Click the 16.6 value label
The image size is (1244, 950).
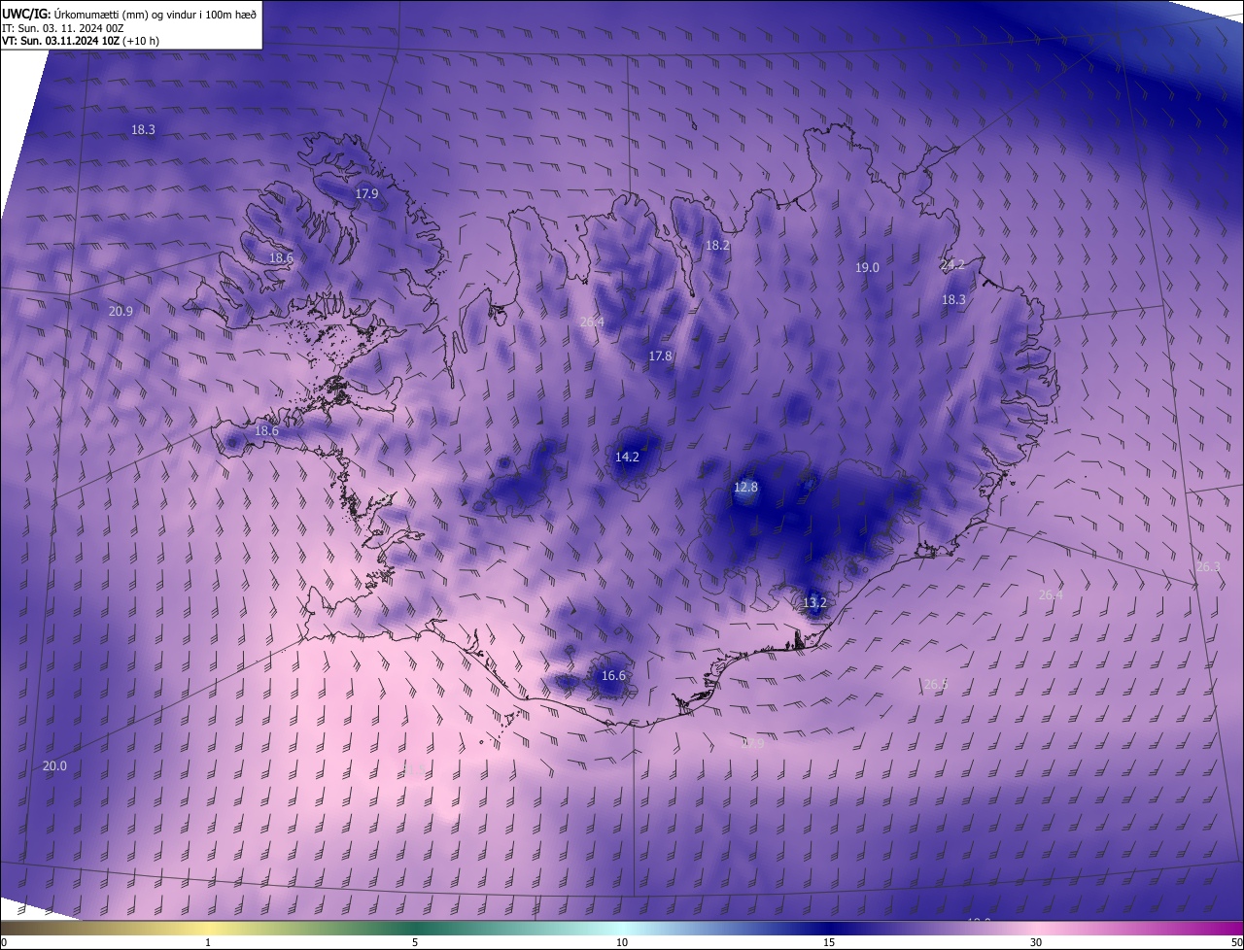[613, 676]
